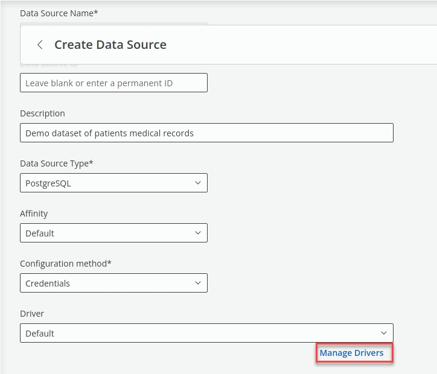The width and height of the screenshot is (437, 374).
Task: Open the Manage Drivers link
Action: (351, 353)
